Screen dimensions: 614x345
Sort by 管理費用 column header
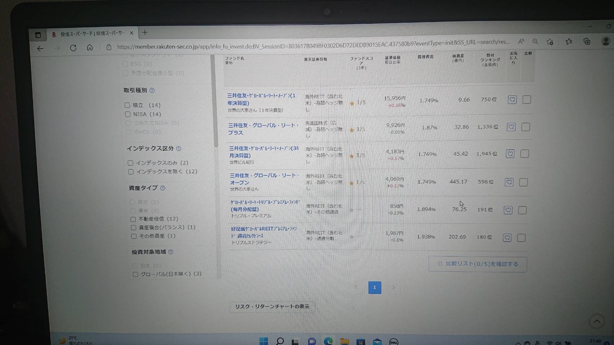click(x=425, y=57)
